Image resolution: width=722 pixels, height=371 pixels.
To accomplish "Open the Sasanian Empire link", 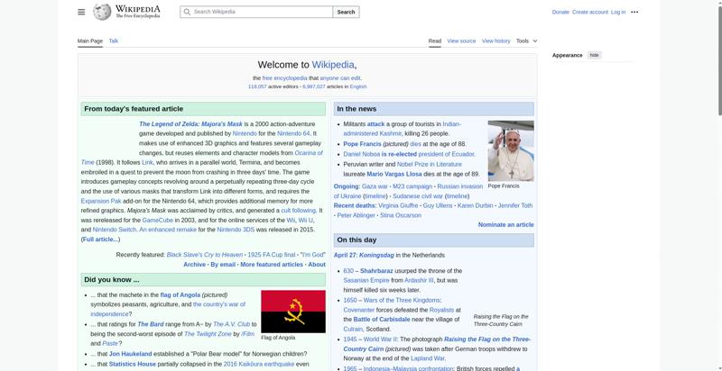I will pos(366,280).
